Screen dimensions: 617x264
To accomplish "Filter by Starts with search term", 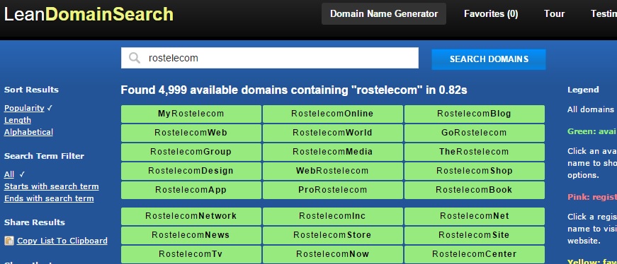I will click(x=51, y=186).
